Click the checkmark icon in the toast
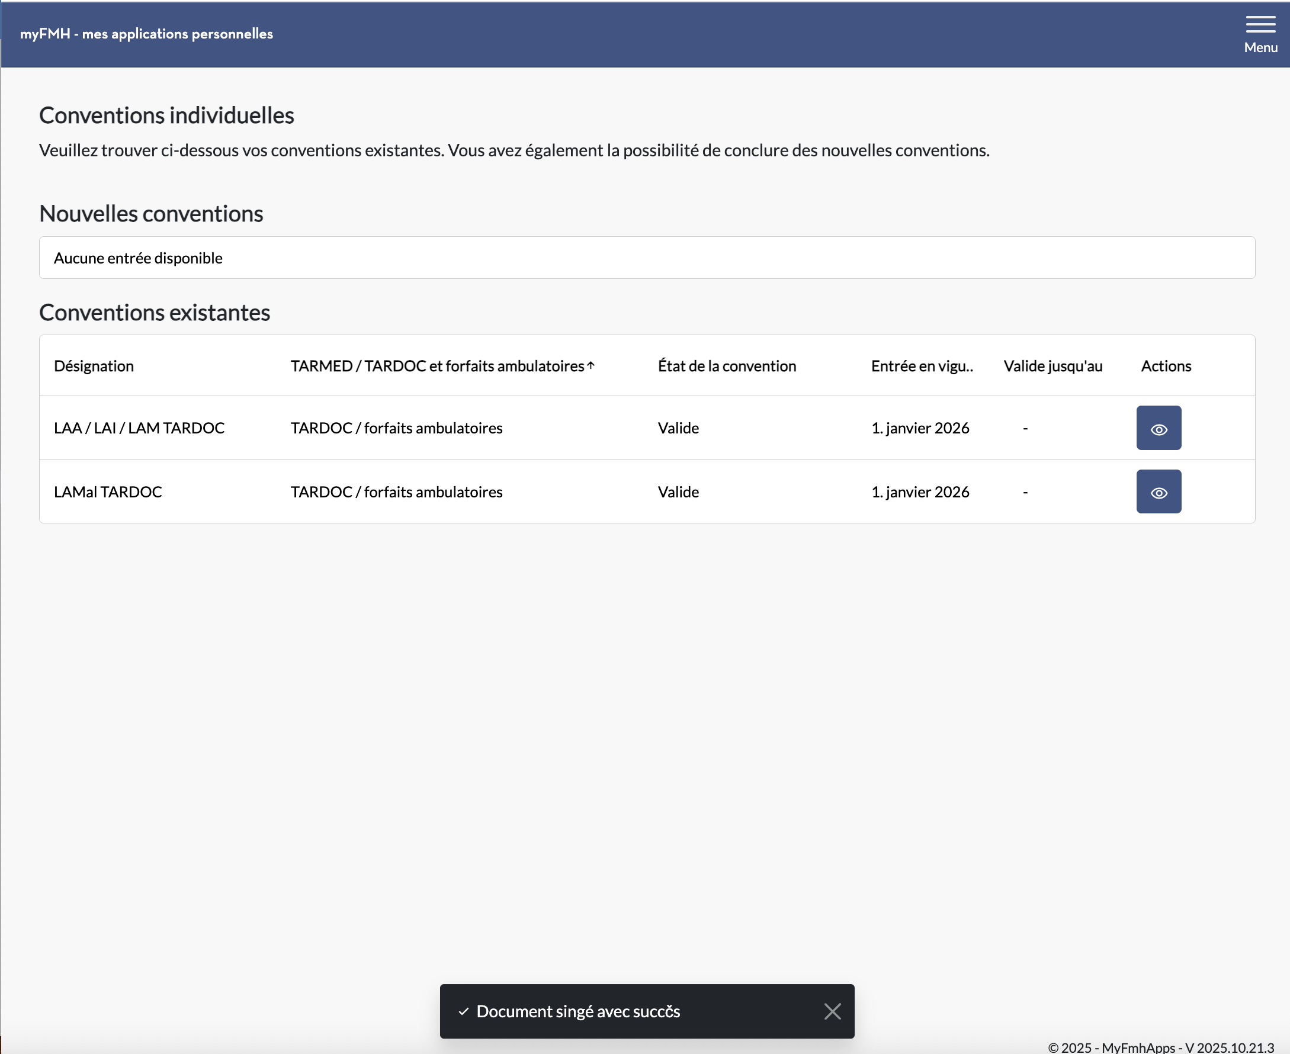 point(463,1011)
